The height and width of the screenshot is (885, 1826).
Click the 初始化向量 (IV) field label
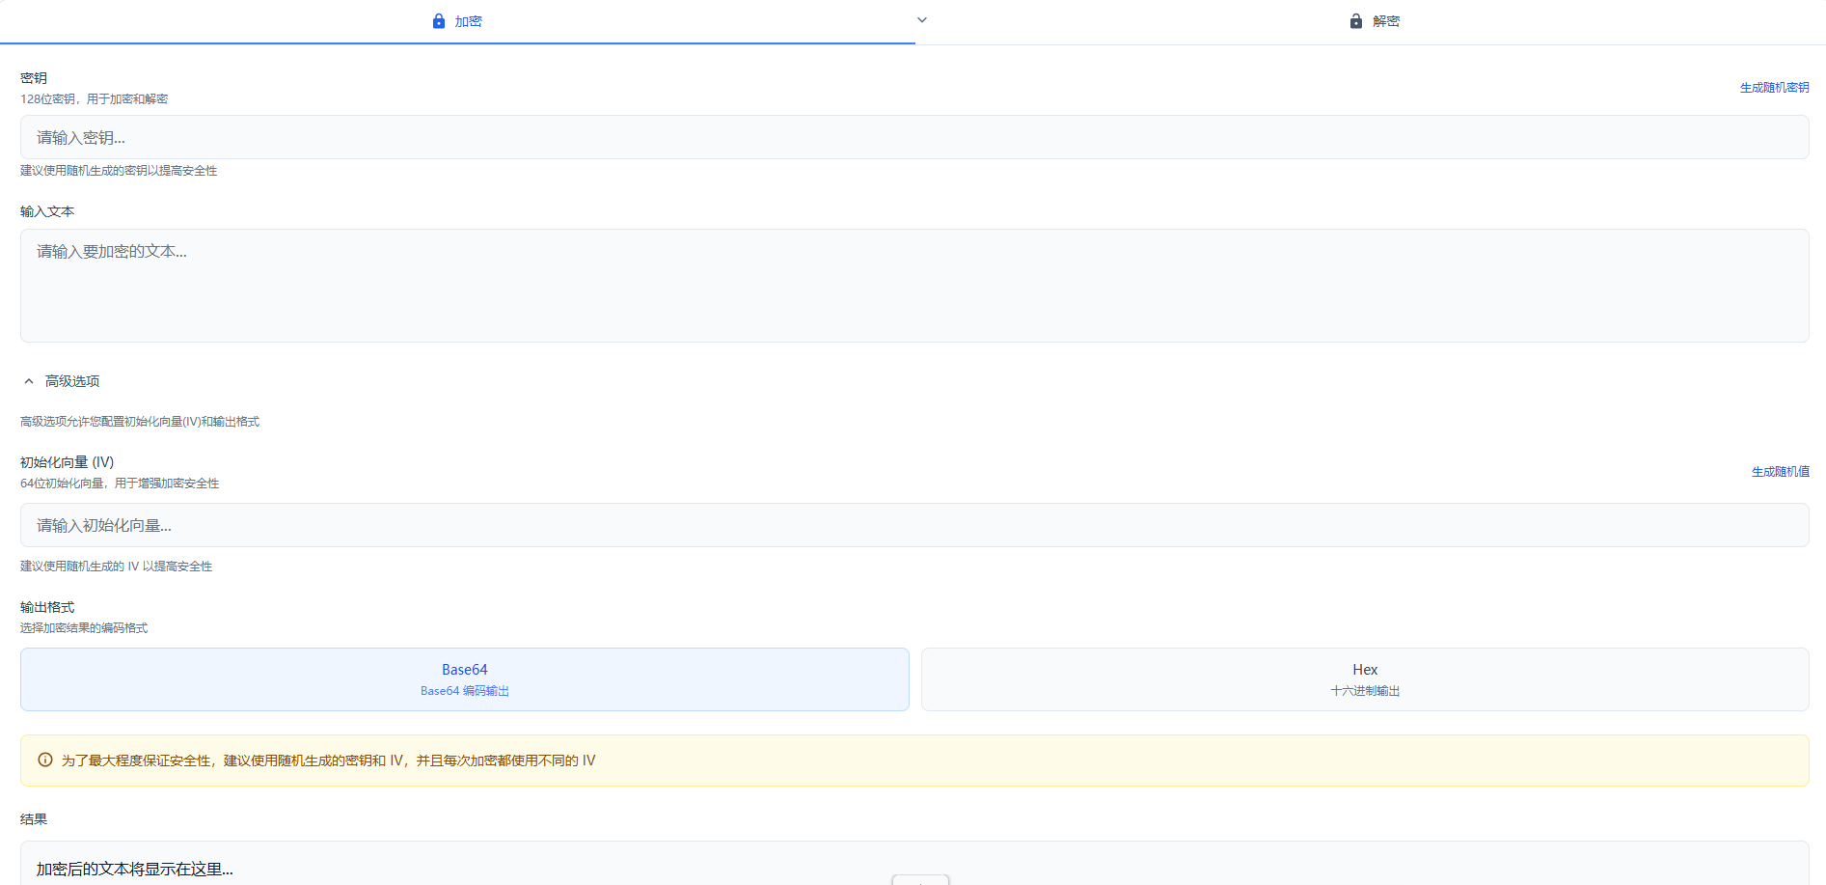tap(67, 462)
